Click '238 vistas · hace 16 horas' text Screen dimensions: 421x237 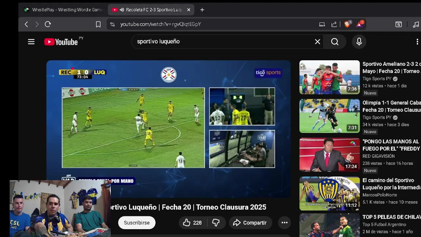[x=387, y=164]
